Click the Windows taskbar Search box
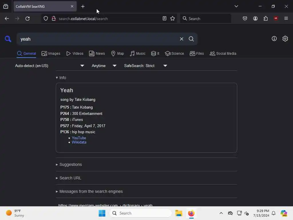Viewport: 293px width, 220px height. pos(140,213)
